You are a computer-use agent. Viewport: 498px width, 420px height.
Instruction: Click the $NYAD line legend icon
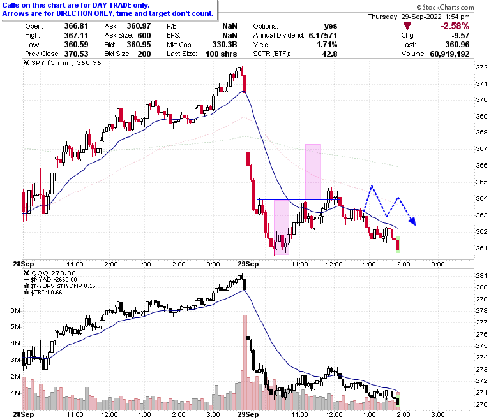coord(26,280)
